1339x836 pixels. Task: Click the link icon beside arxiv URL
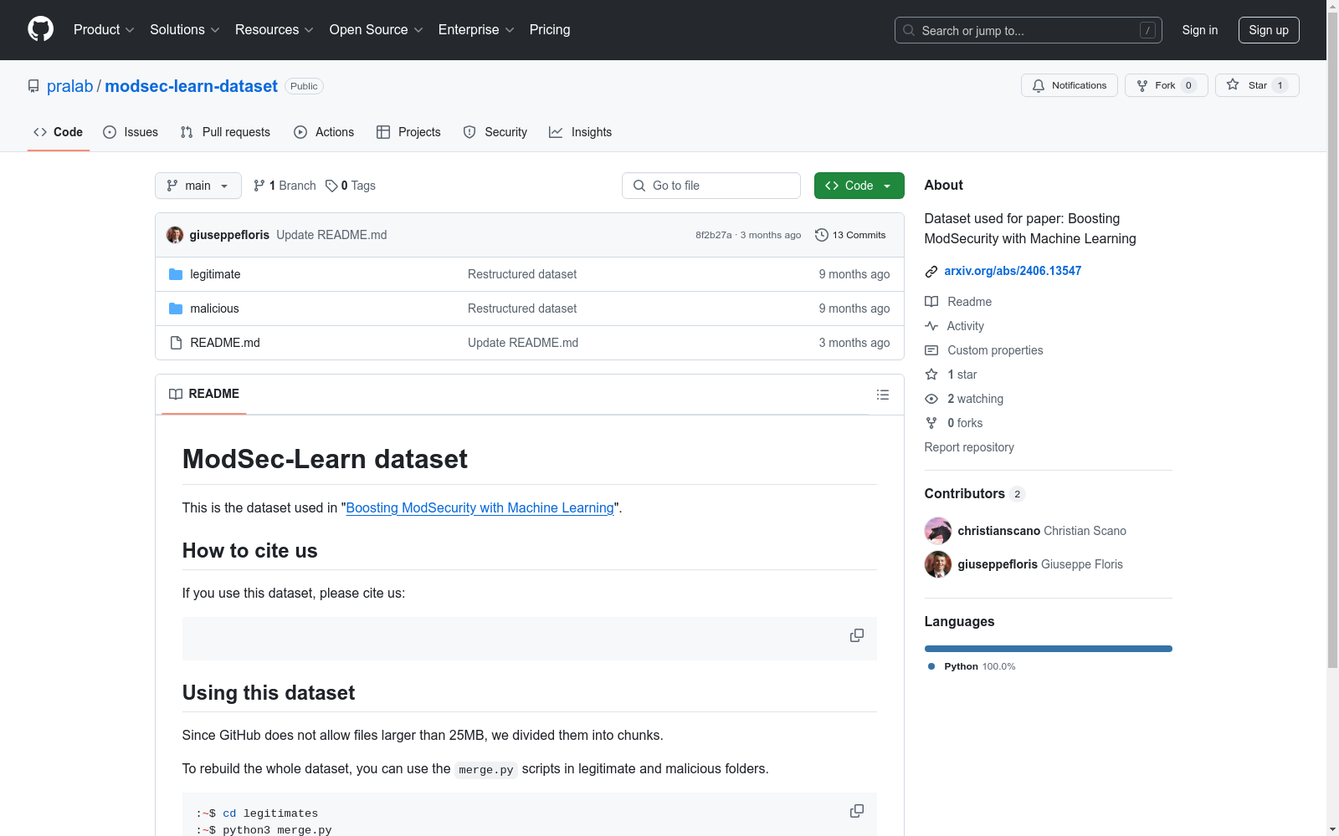(x=931, y=271)
